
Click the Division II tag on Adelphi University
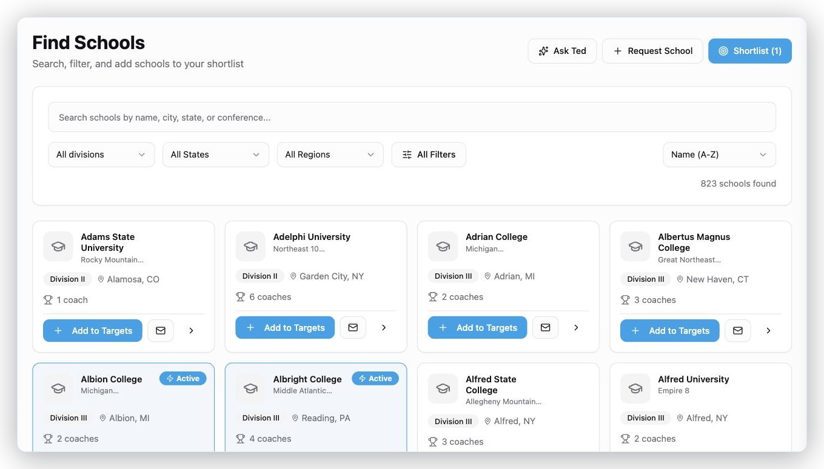260,276
